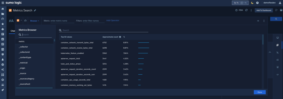This screenshot has width=283, height=99.
Task: Collapse the Browser dropdown
Action: click(35, 21)
